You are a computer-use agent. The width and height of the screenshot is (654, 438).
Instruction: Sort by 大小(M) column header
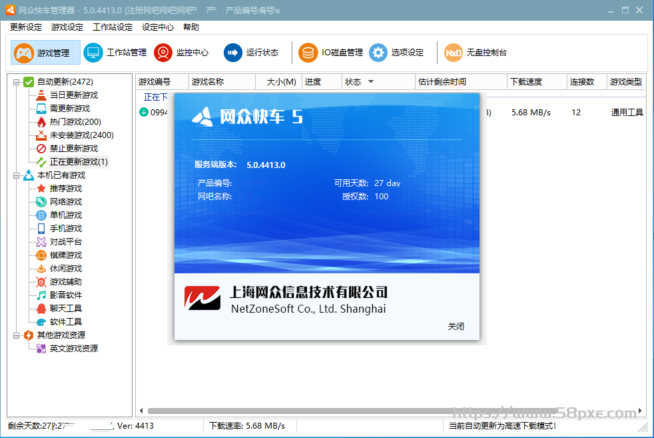pyautogui.click(x=279, y=82)
